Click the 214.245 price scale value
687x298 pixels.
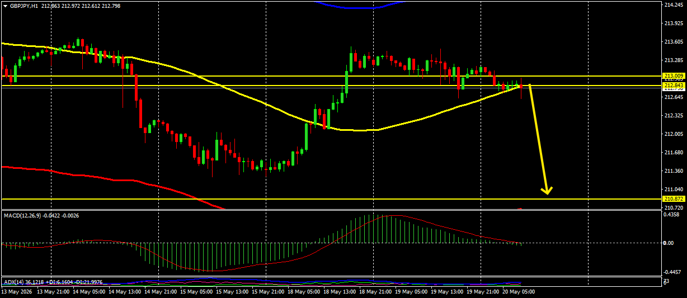[x=673, y=5]
